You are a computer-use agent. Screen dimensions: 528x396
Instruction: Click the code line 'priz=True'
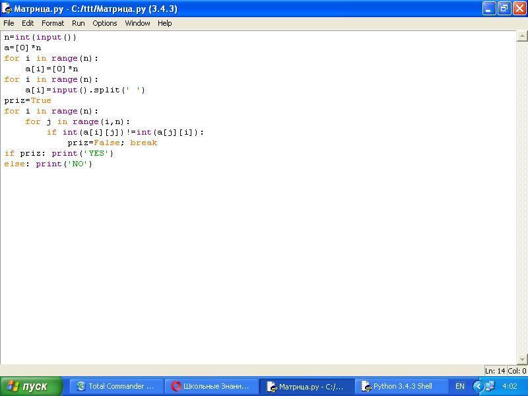coord(28,100)
